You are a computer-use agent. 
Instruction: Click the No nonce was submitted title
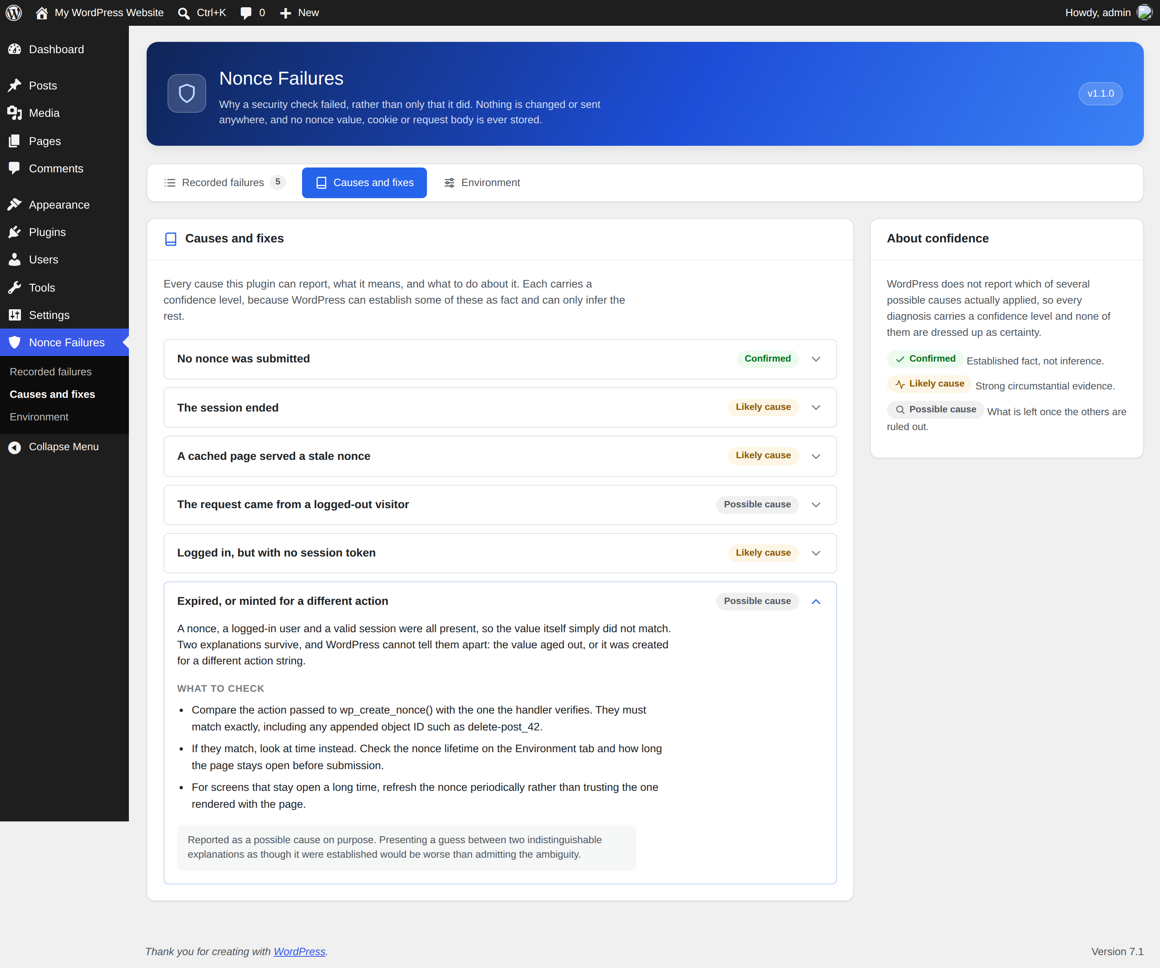(244, 359)
